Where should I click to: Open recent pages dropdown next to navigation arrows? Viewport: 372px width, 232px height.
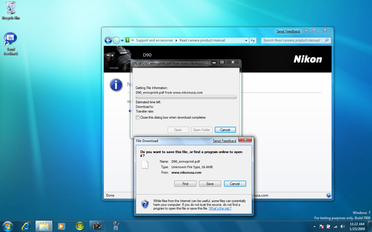pos(122,40)
